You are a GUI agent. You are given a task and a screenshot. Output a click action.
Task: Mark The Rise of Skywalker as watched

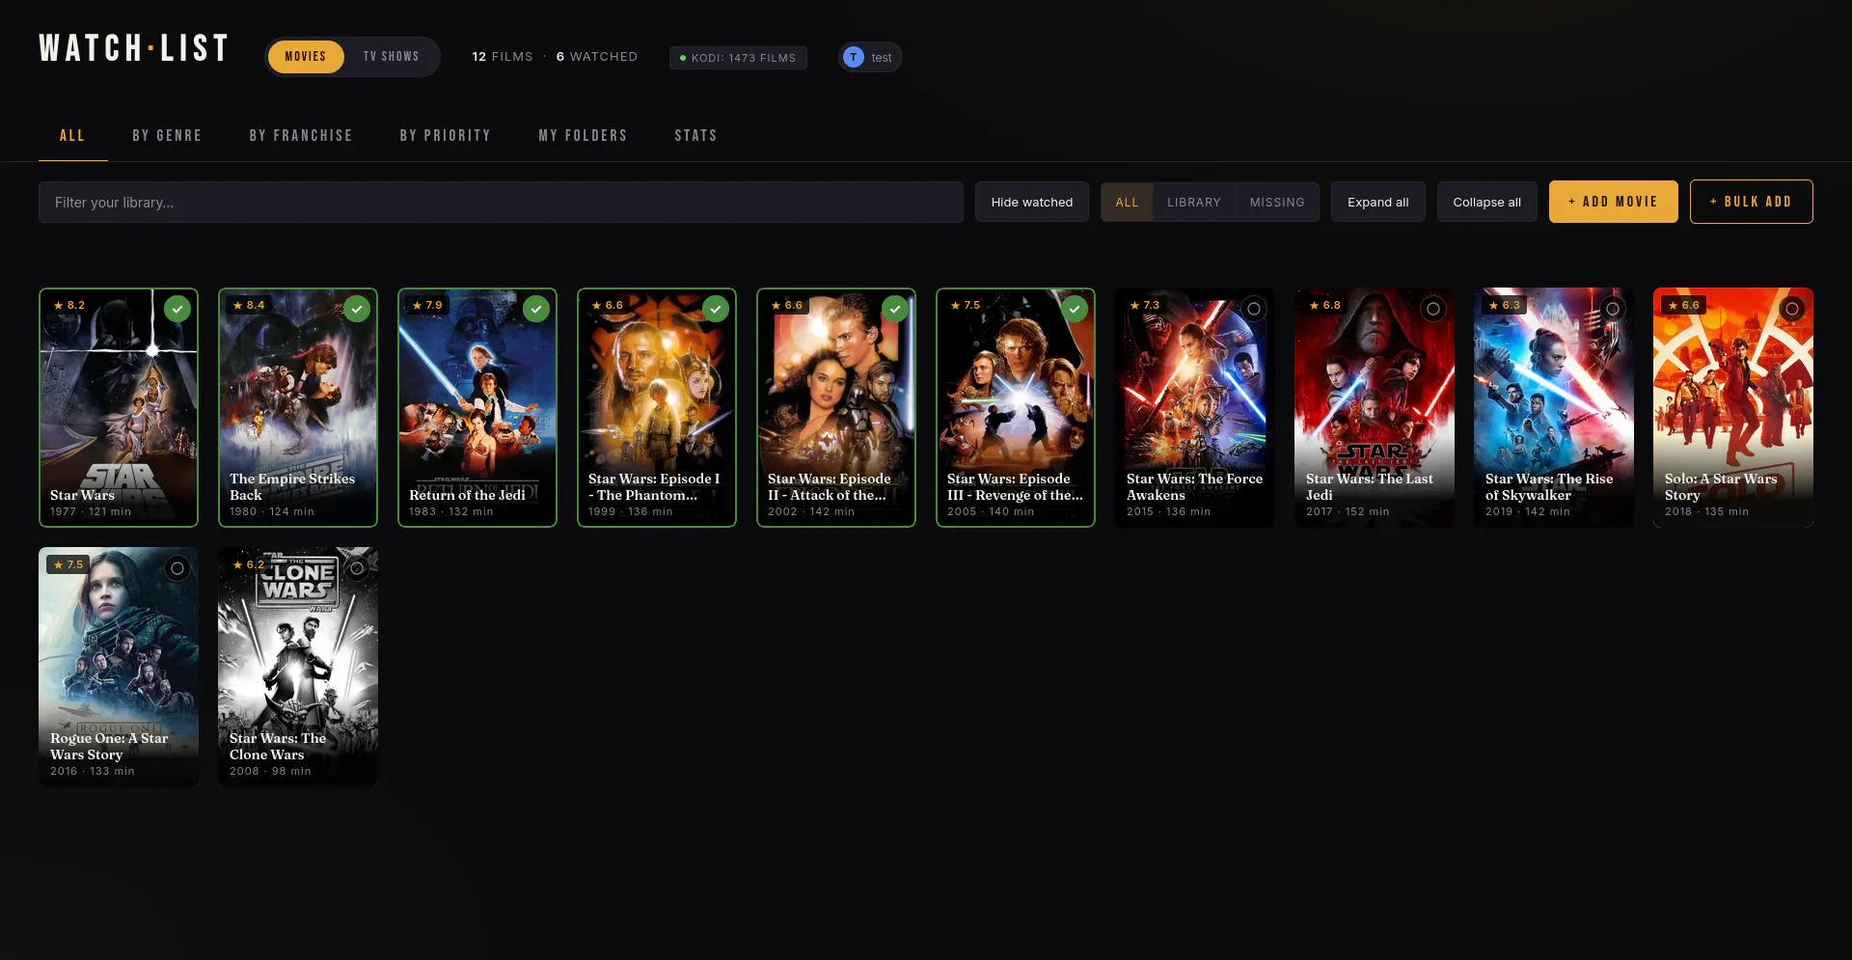1613,309
